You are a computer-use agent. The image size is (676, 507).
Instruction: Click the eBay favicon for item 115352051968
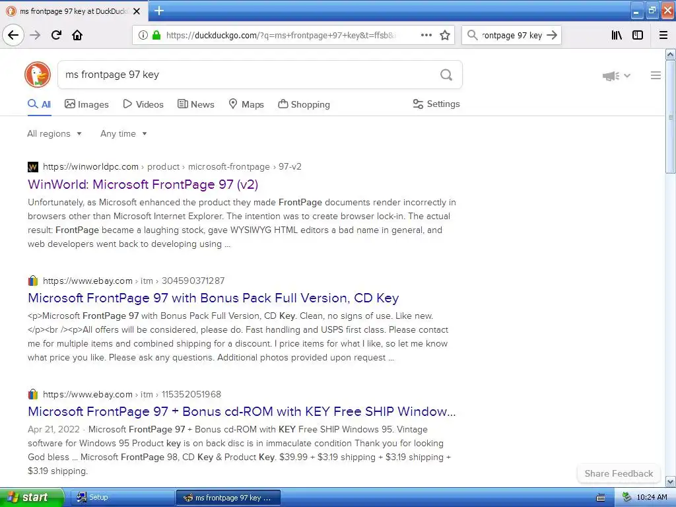tap(33, 394)
